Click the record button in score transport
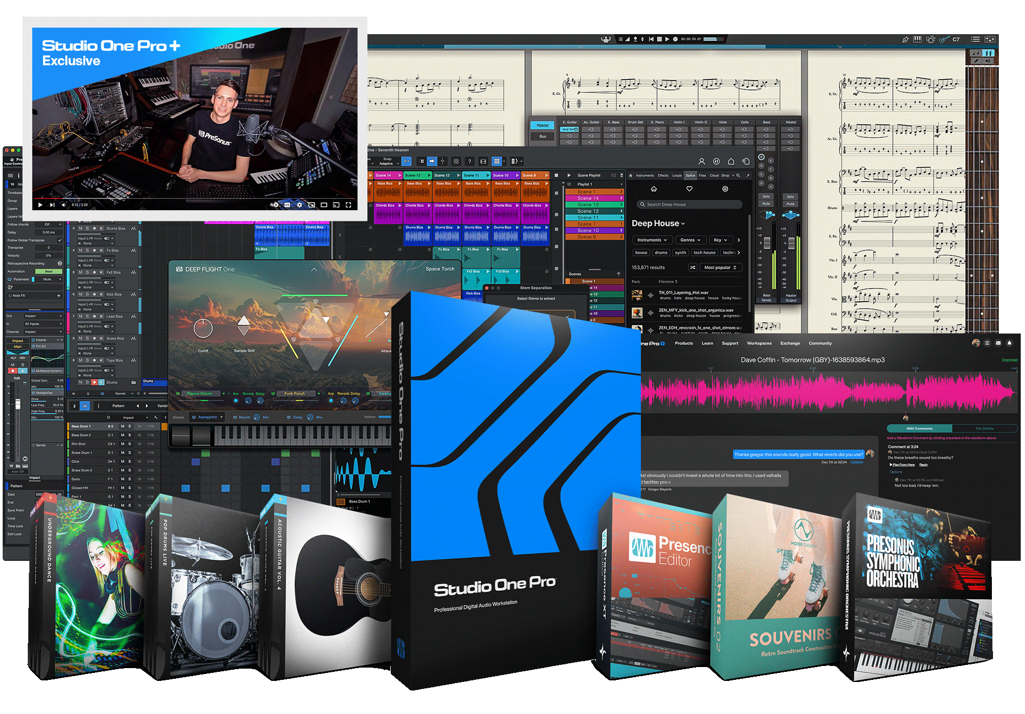Screen dimensions: 1025x714 (675, 39)
